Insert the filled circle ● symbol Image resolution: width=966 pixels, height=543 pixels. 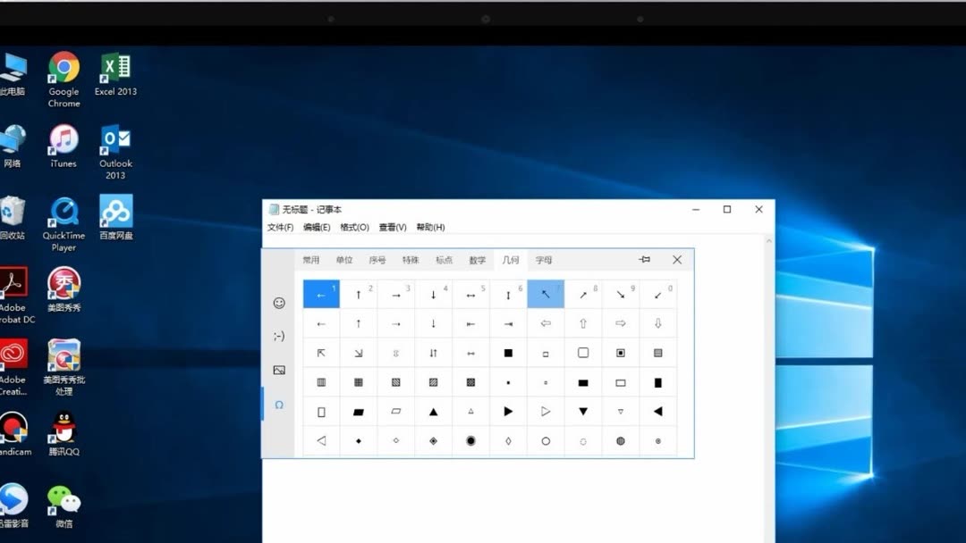pos(471,440)
